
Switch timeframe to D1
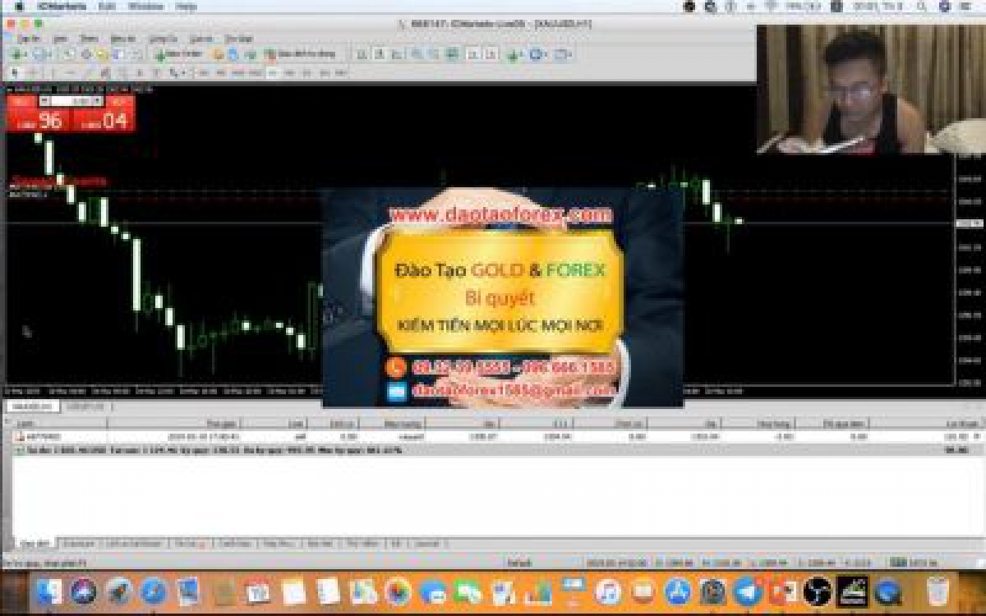[x=307, y=73]
